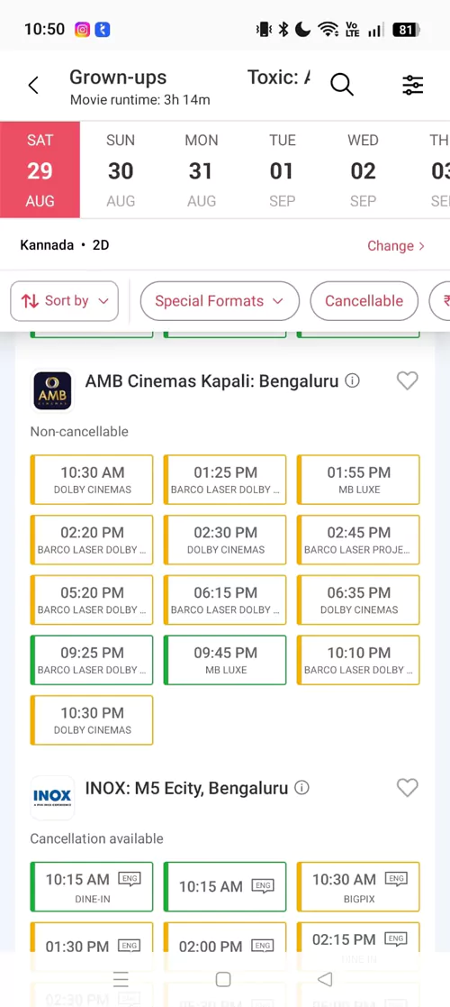Expand the Sort by dropdown
Viewport: 450px width, 1007px height.
pos(65,300)
